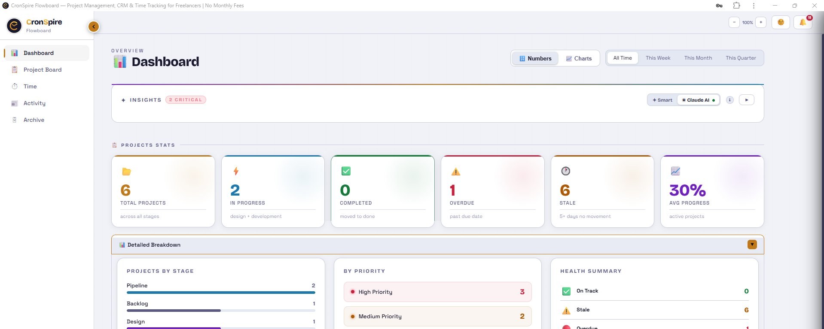Open Activity in the sidebar

point(47,103)
